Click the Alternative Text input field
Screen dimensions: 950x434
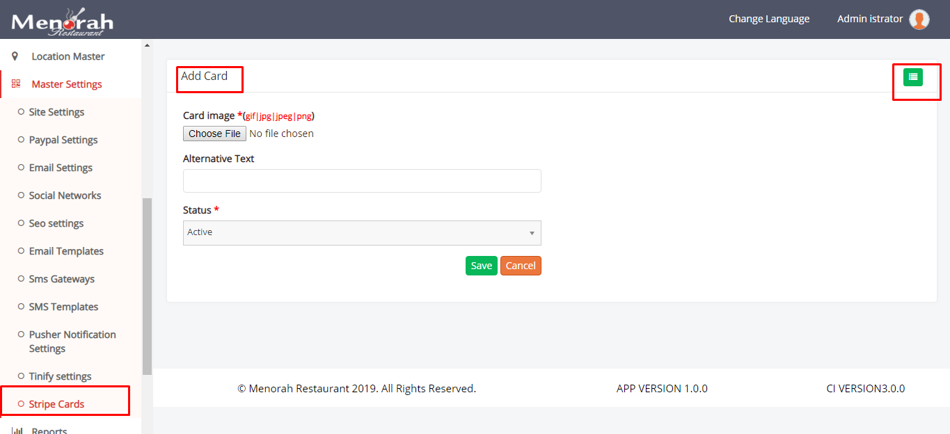(362, 181)
